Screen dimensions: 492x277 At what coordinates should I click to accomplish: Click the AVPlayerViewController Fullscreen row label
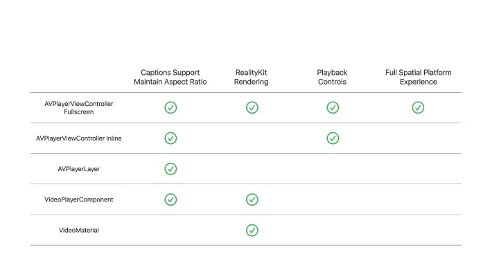tap(79, 107)
